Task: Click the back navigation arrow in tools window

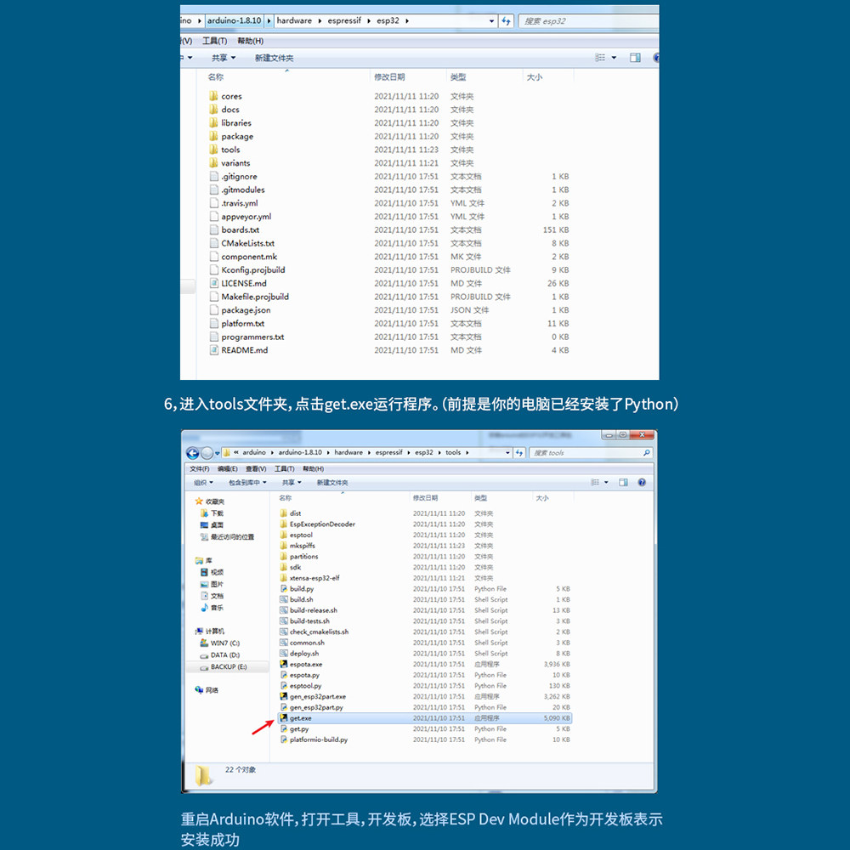Action: pos(192,453)
